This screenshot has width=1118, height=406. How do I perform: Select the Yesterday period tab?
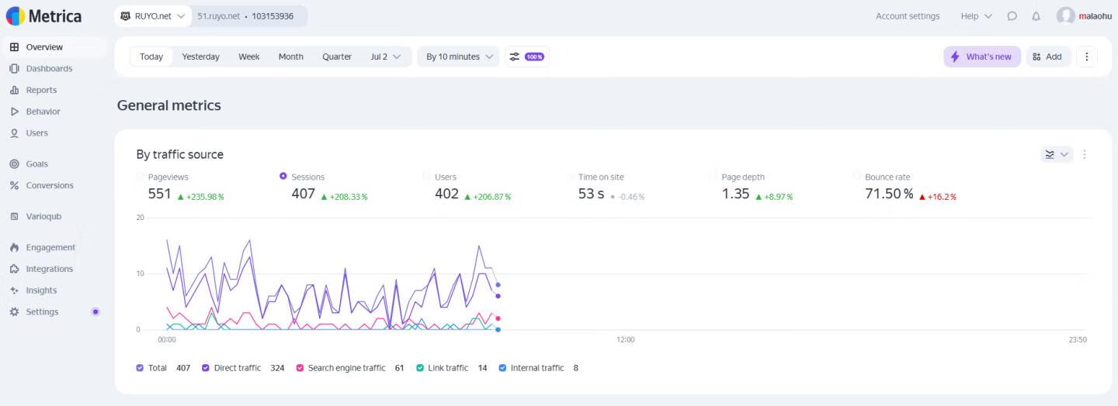(x=200, y=57)
